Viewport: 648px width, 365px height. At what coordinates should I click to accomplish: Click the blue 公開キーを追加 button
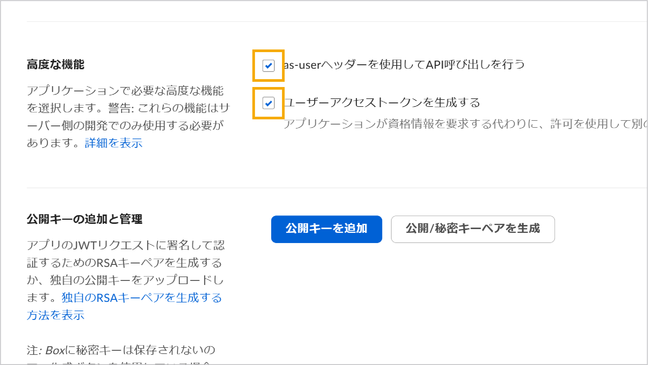[326, 229]
